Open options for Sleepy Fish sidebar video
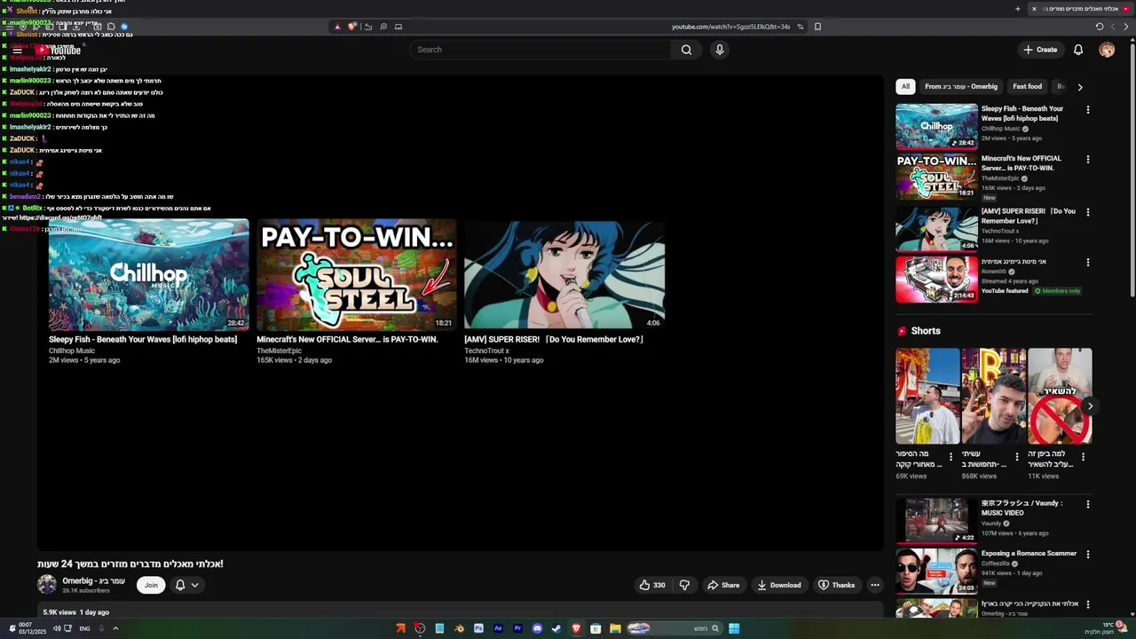 1088,110
